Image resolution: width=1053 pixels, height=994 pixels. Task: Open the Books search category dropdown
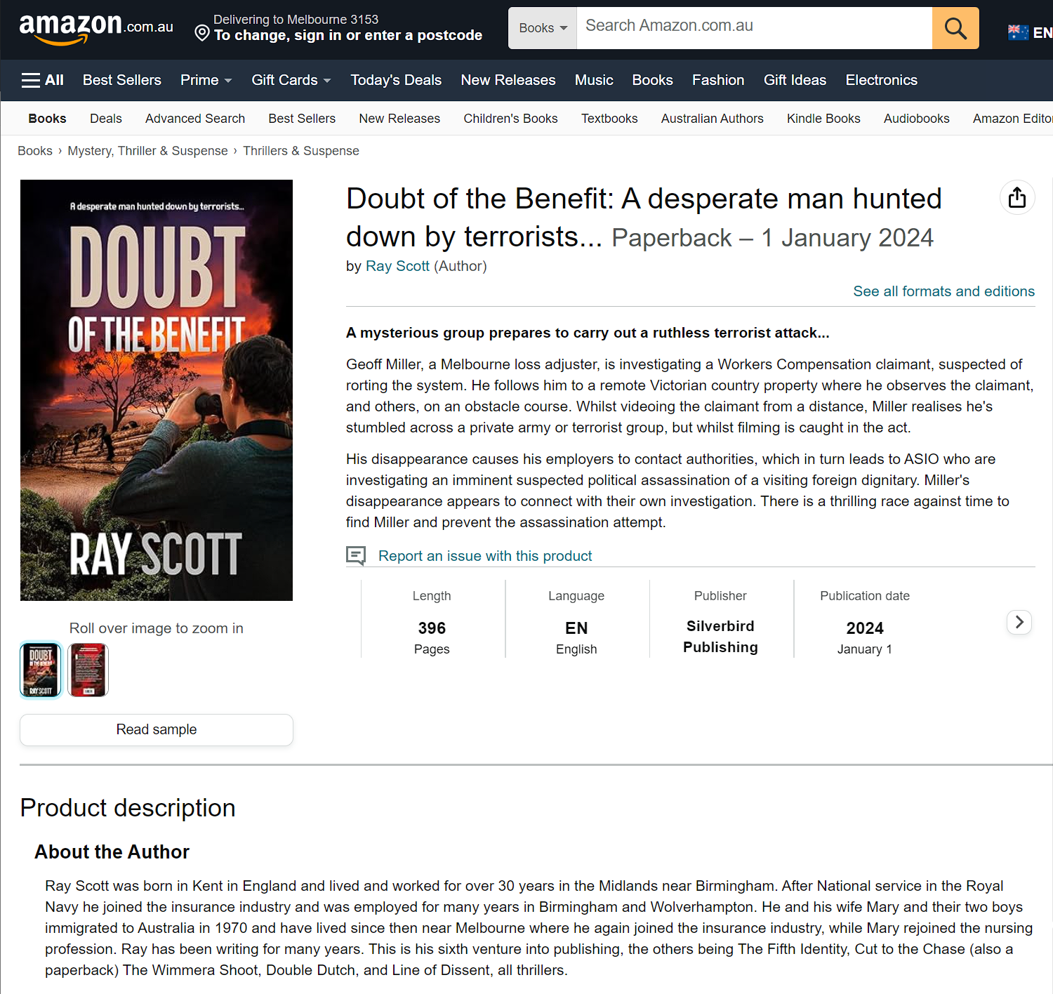click(543, 28)
